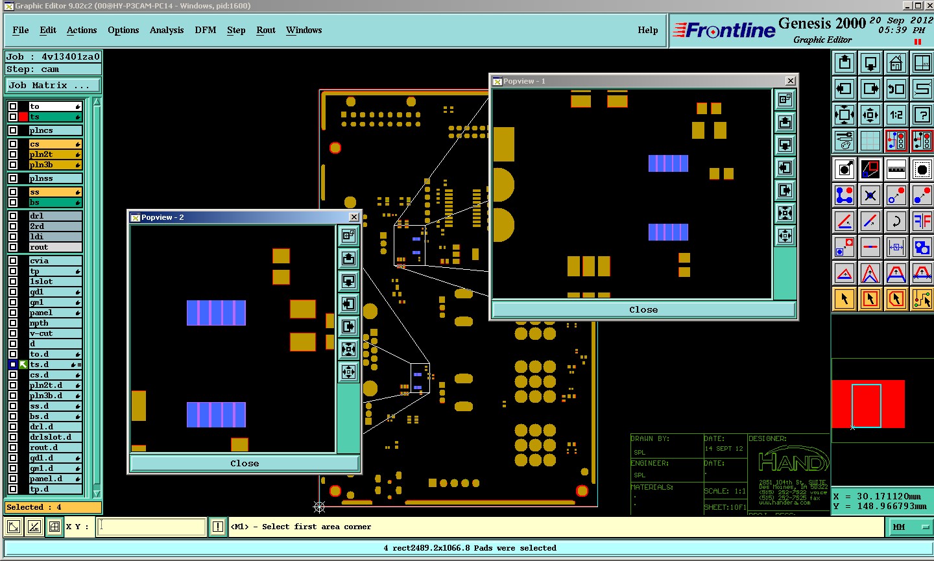Click the Job Matrix button
The image size is (934, 561).
coord(53,85)
